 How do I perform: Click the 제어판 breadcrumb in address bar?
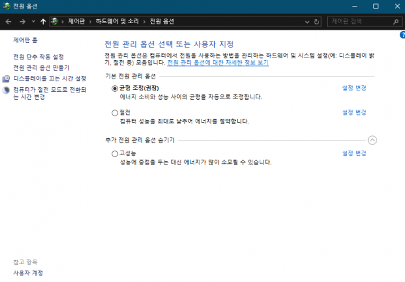coord(77,22)
